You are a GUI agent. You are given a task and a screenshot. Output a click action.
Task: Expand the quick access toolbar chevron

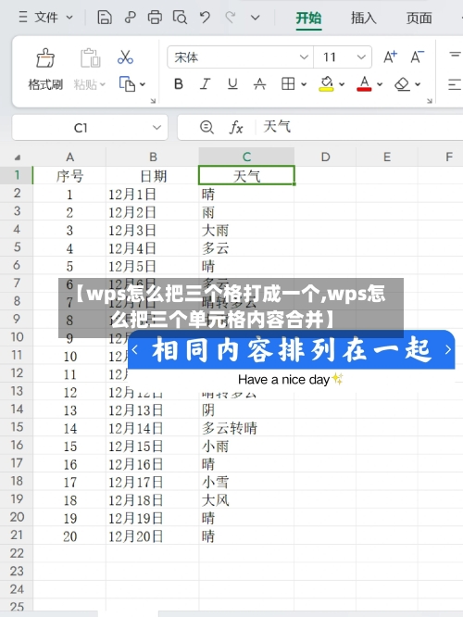pos(256,18)
